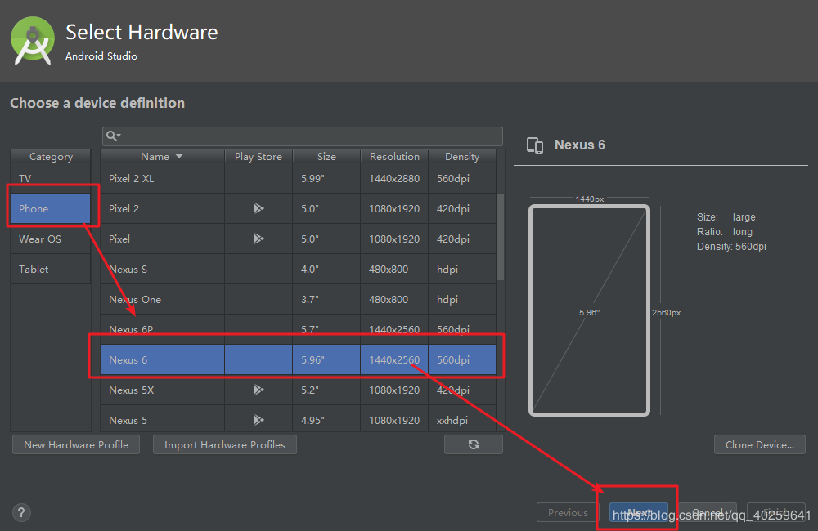Select the Nexus One device row
Screen dimensions: 818x531
(x=298, y=299)
